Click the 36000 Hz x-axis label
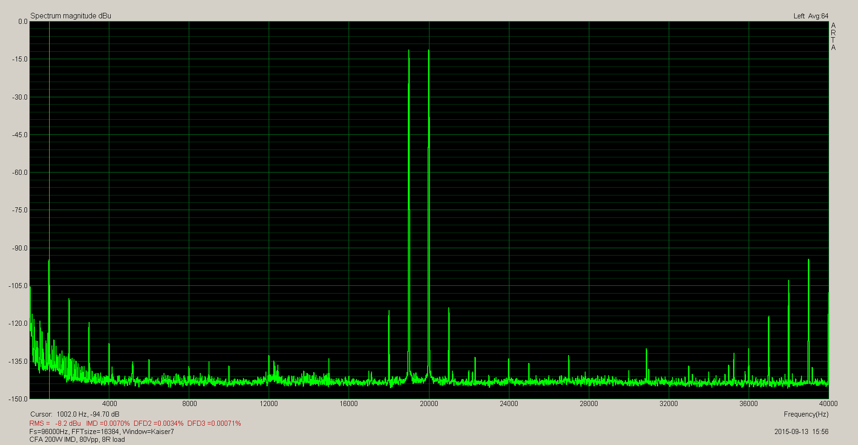 748,404
